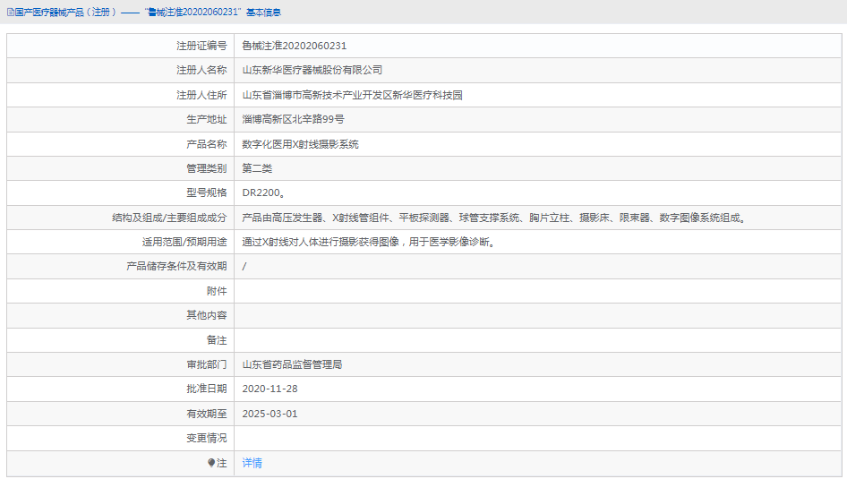Click the 产品名称 row label
The image size is (847, 479).
(206, 144)
